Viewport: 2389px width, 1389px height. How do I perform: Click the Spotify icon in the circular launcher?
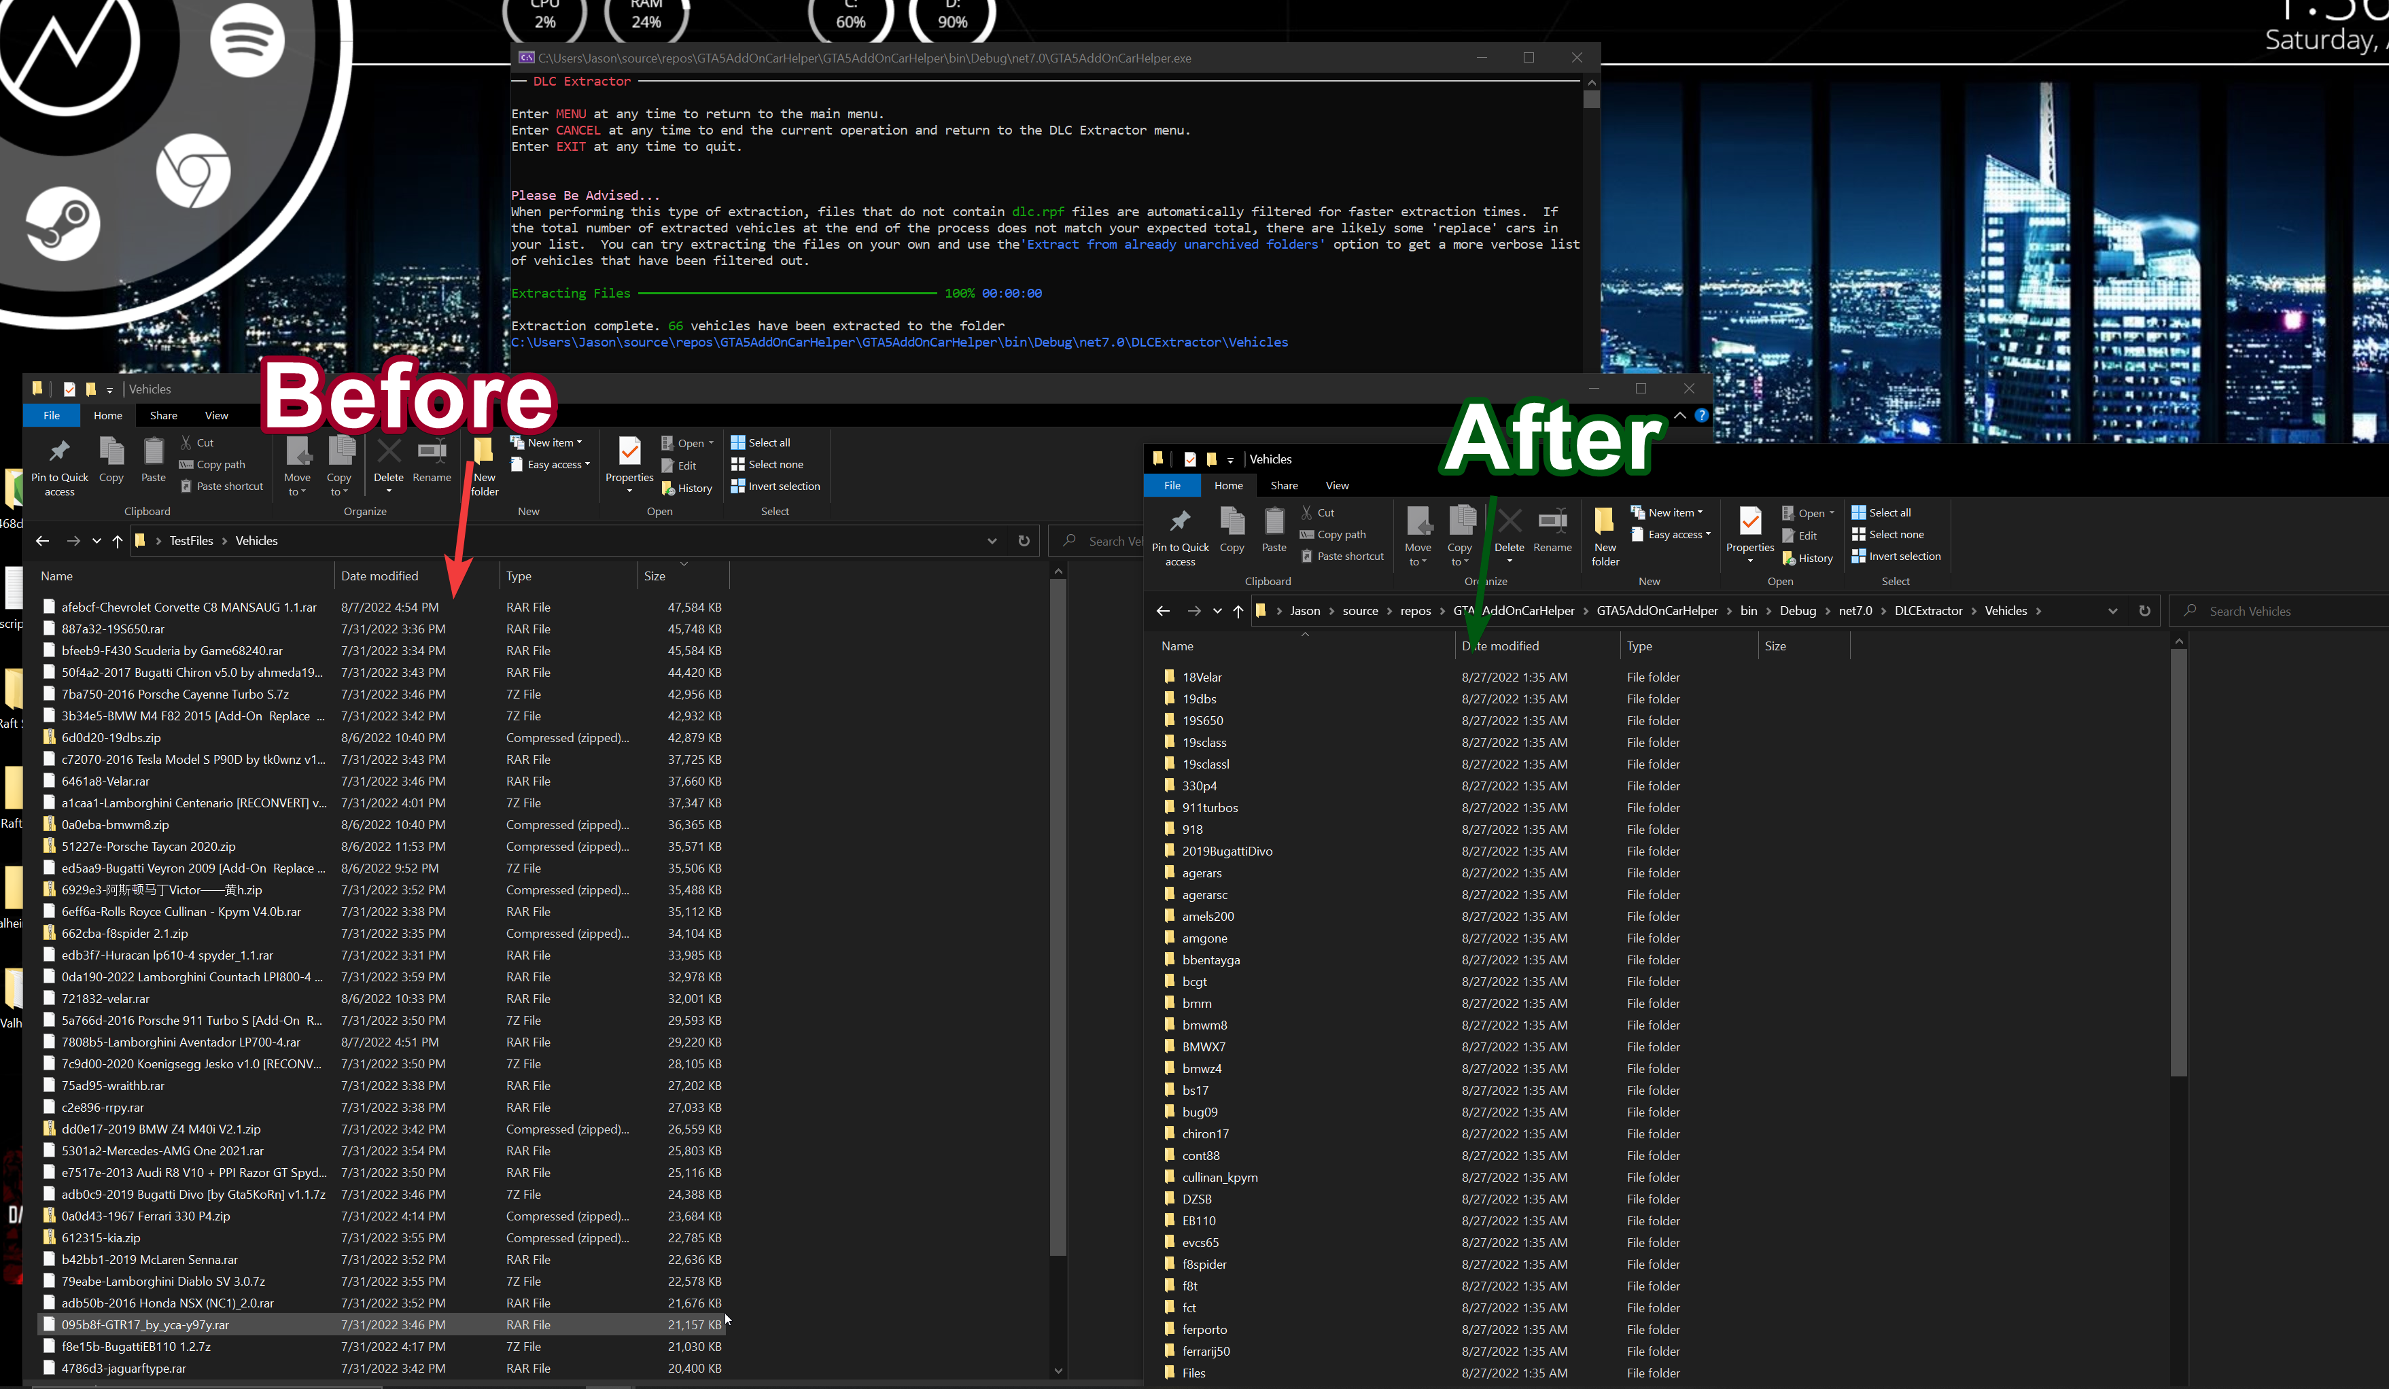[247, 40]
